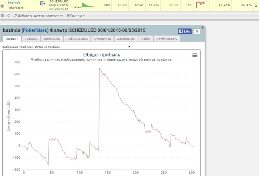Switch to the 'Графики' tab

click(x=12, y=39)
